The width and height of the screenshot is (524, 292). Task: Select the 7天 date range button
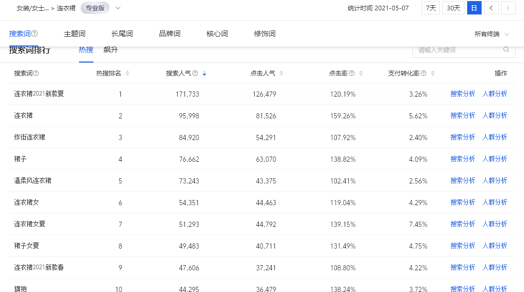pos(431,8)
